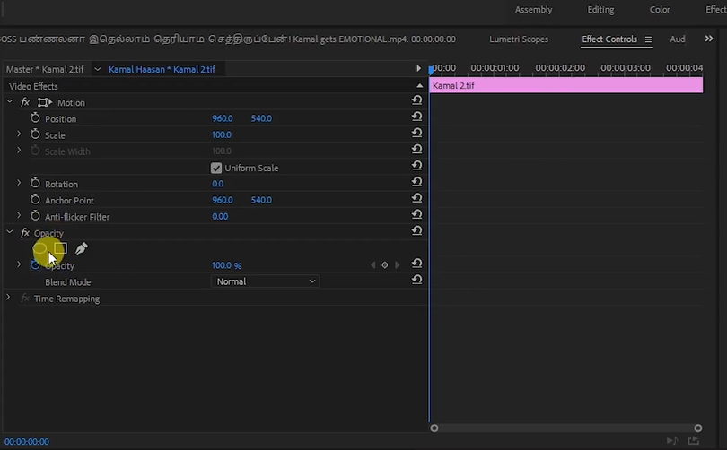Image resolution: width=727 pixels, height=450 pixels.
Task: Click the blue playhead in the time ruler
Action: [431, 69]
